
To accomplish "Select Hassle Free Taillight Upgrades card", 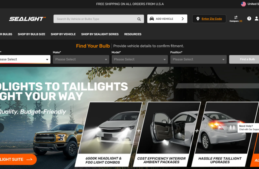I will [x=225, y=134].
